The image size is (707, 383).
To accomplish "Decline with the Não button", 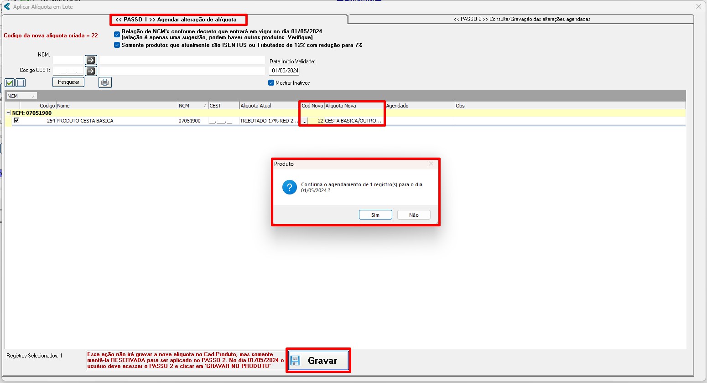I will pos(414,215).
